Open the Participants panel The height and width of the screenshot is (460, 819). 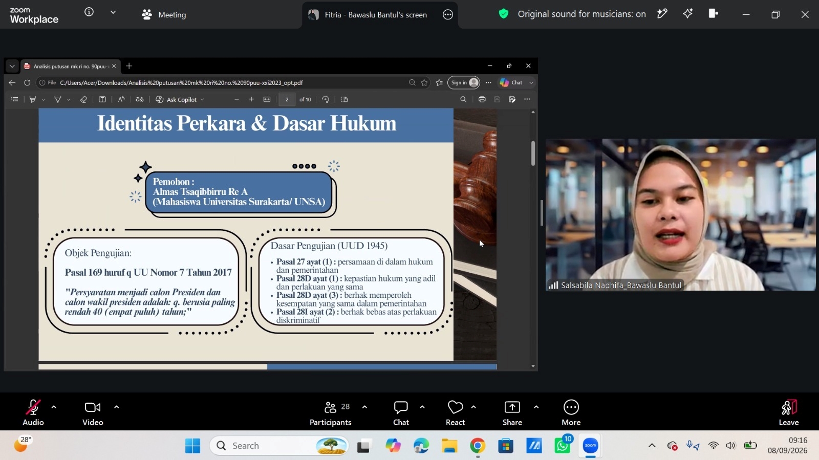[x=331, y=412]
